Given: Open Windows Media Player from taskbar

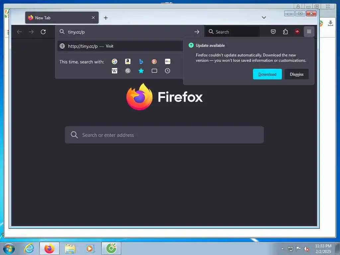Looking at the screenshot, I should 90,248.
